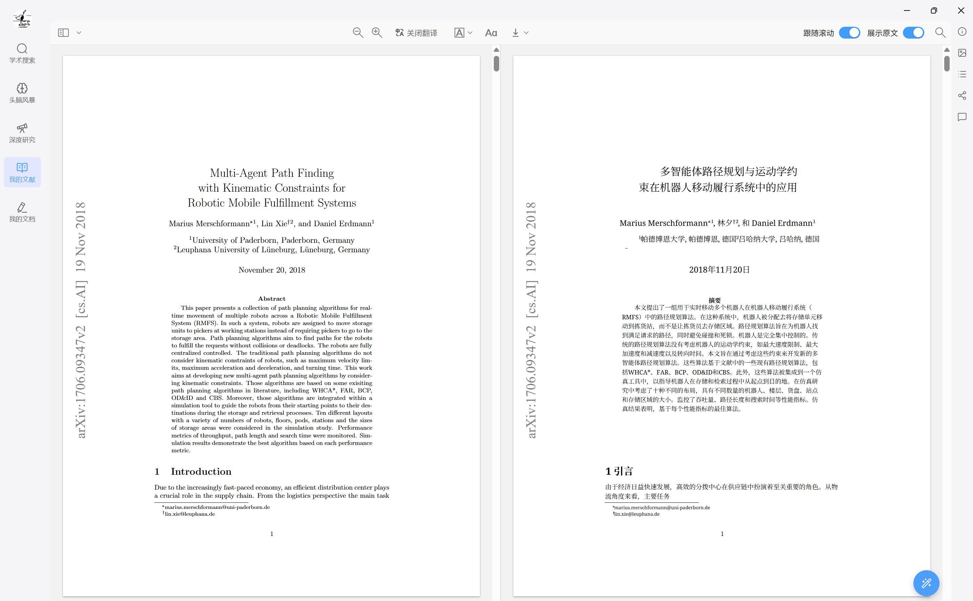Open the comments icon in right sidebar
Image resolution: width=973 pixels, height=601 pixels.
pyautogui.click(x=962, y=117)
